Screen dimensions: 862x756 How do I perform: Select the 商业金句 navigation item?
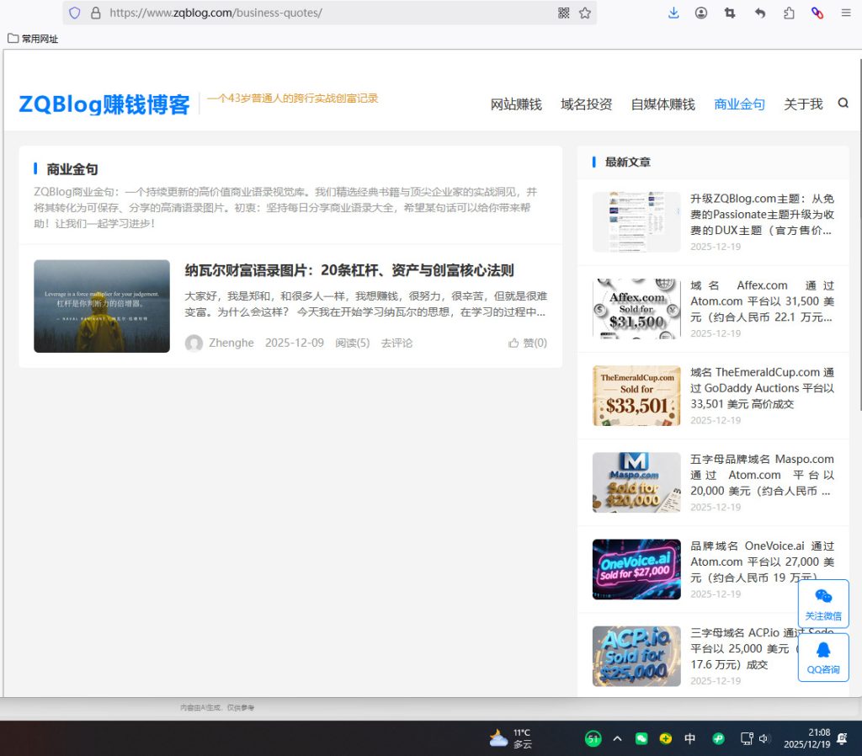[x=739, y=104]
